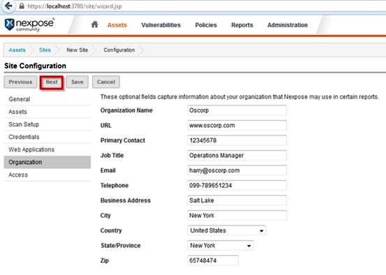Click the Organization Name label
Screen dimensions: 386x275
[x=126, y=110]
